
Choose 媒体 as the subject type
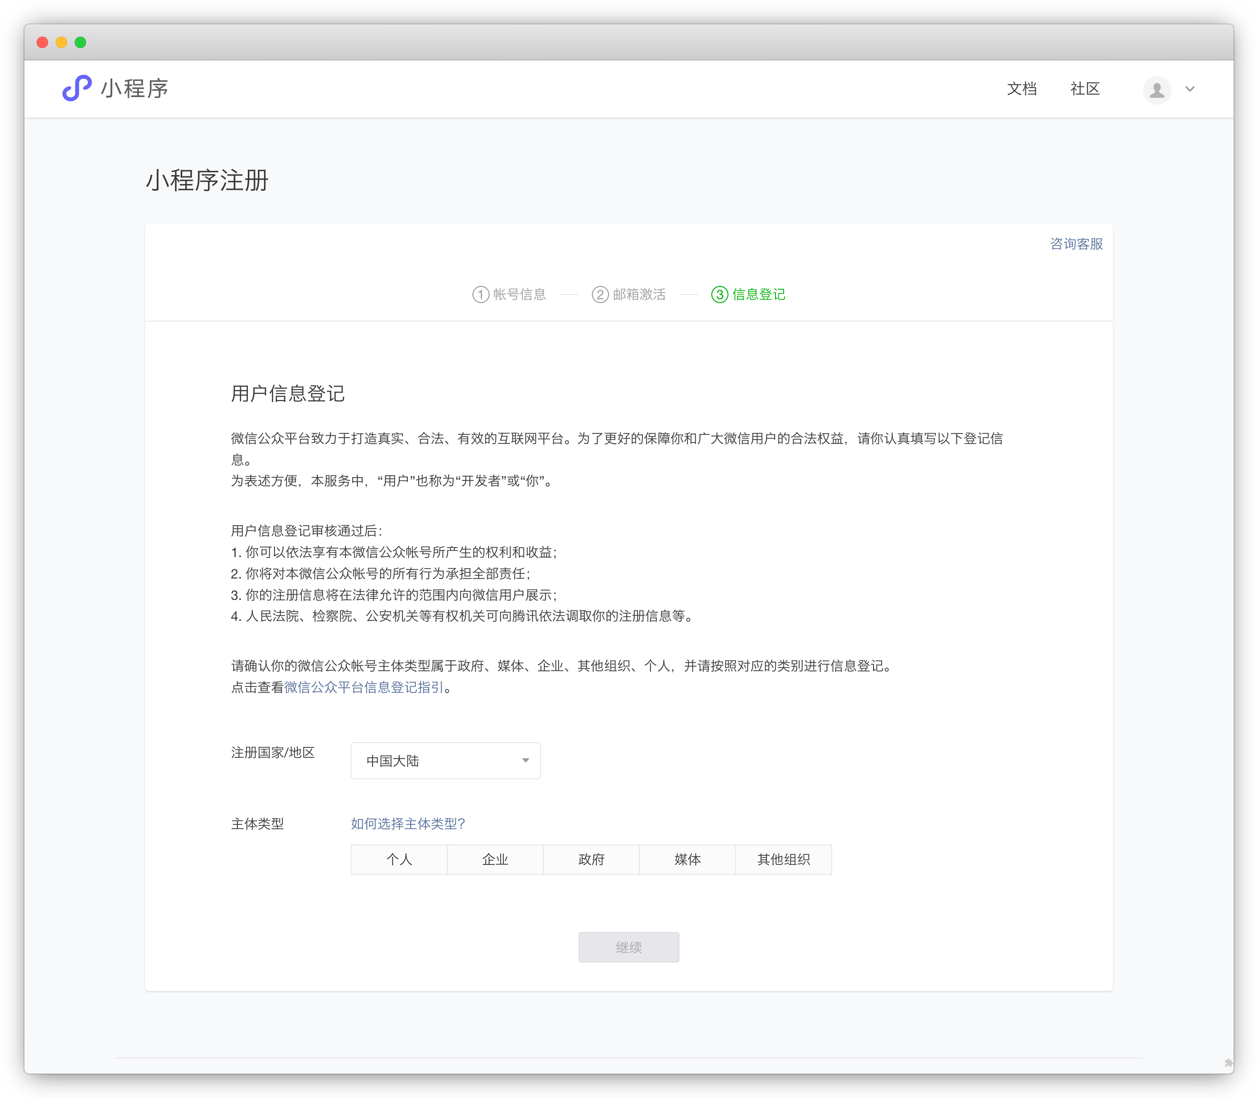click(x=688, y=860)
